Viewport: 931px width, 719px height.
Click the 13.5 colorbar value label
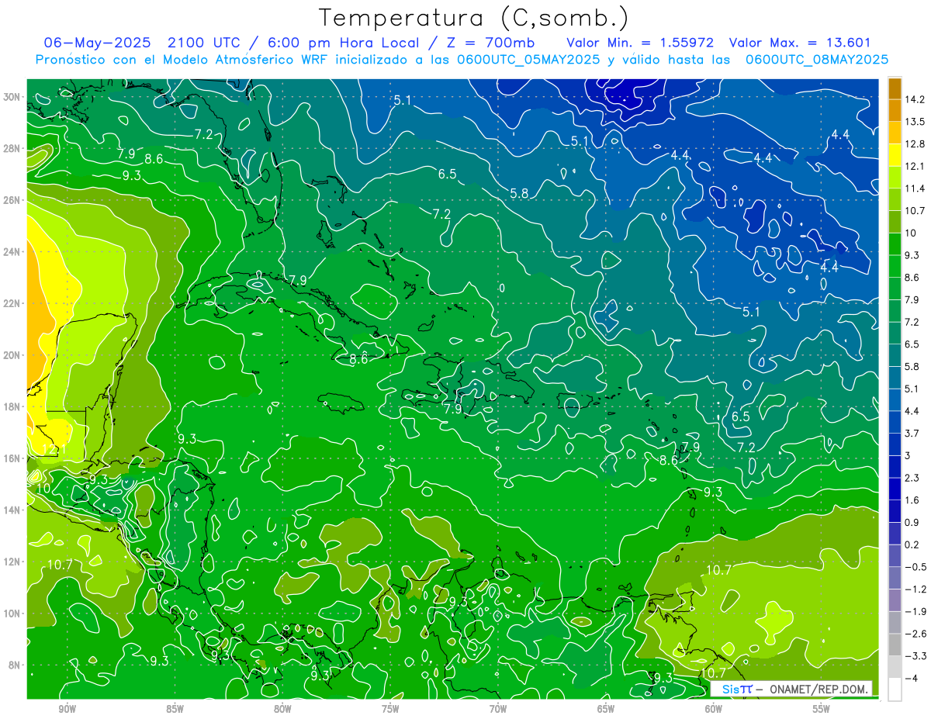(x=915, y=122)
